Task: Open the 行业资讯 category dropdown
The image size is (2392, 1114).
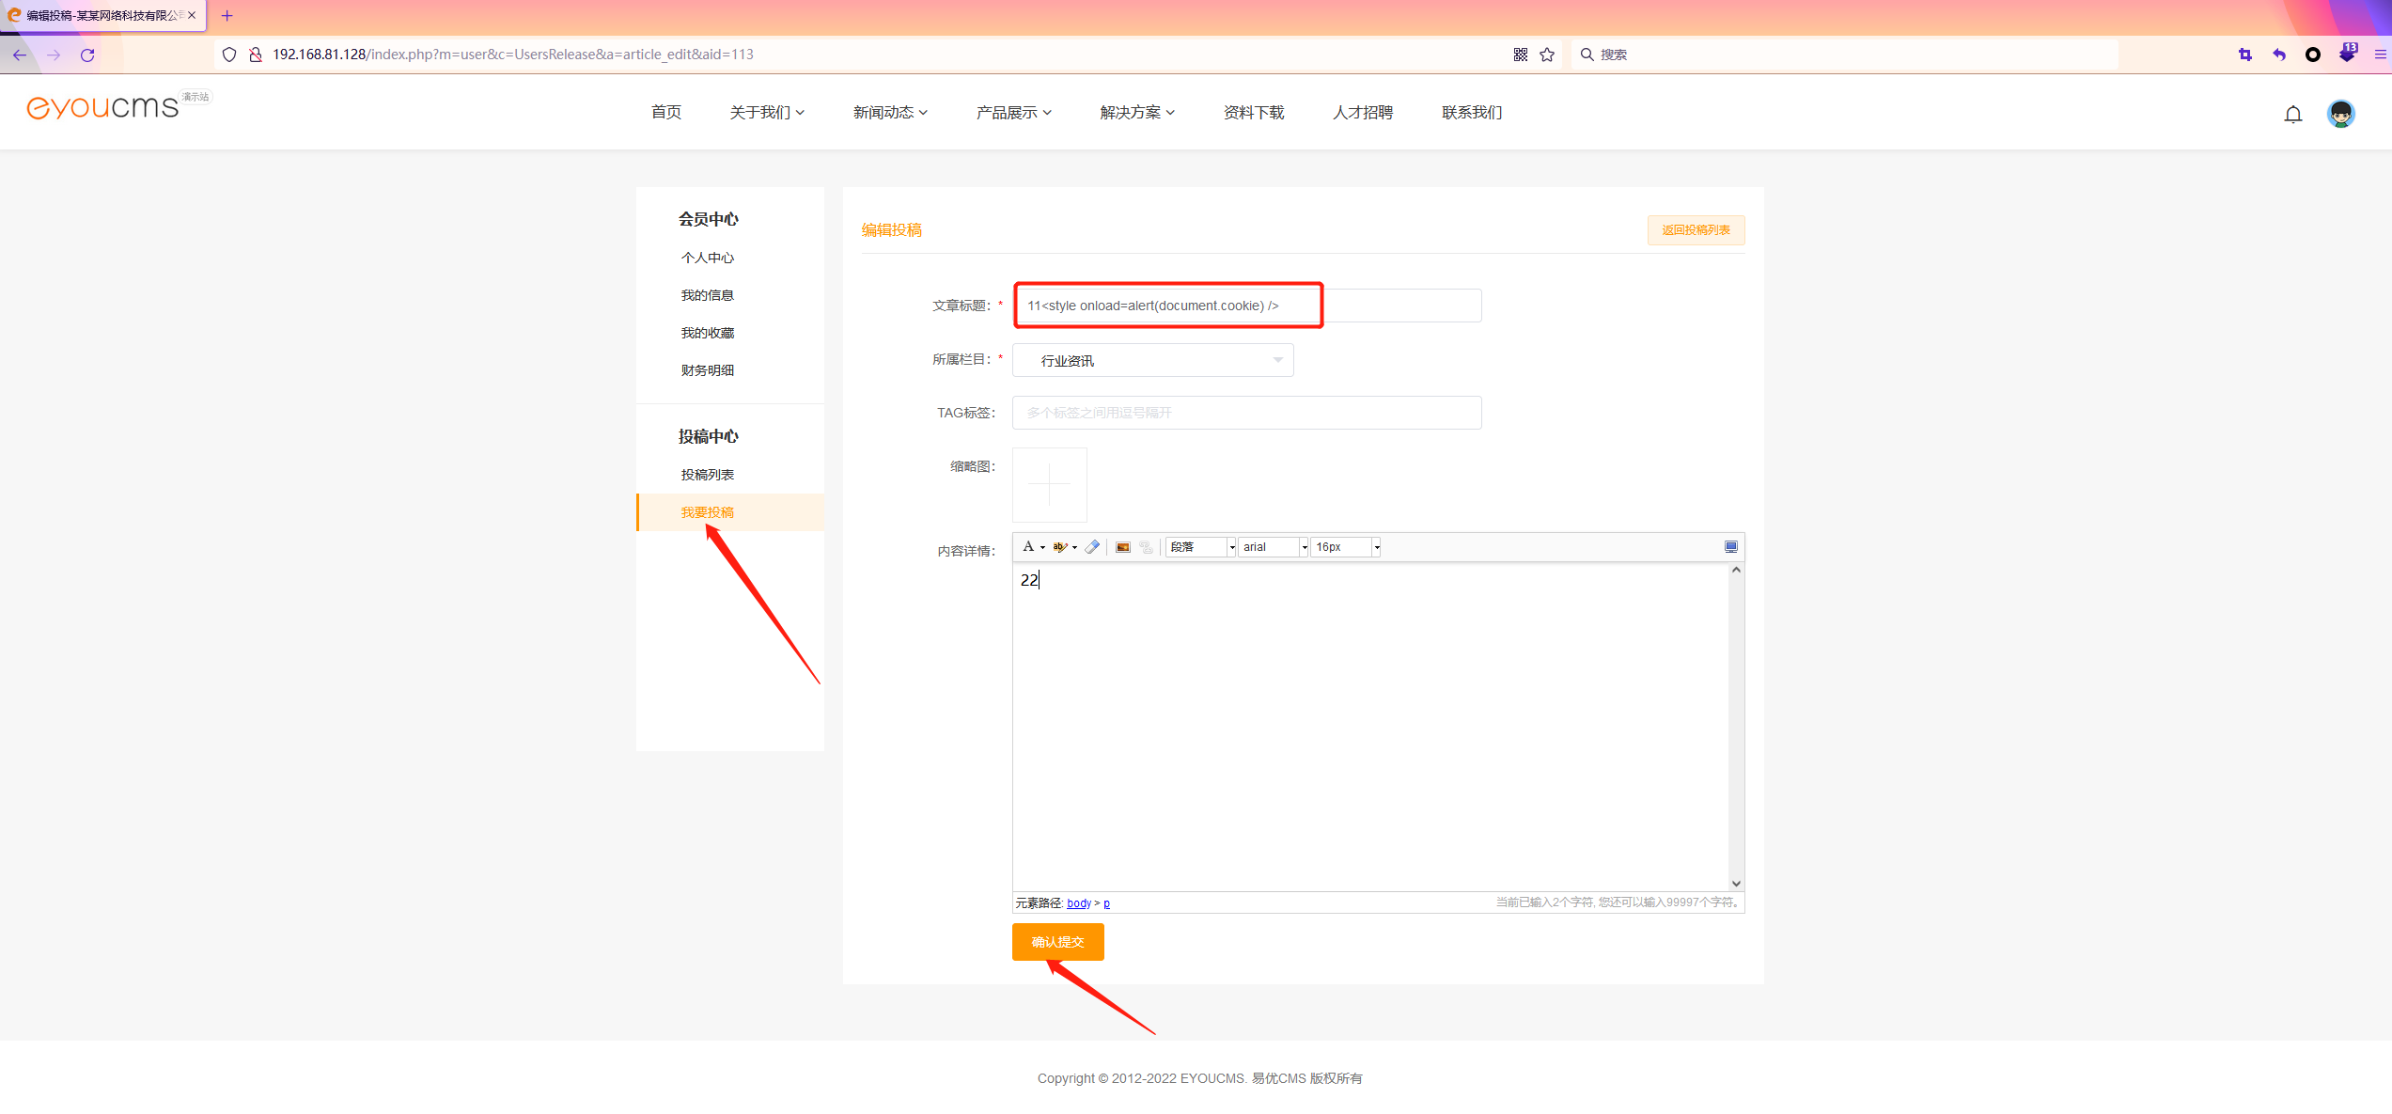Action: [x=1152, y=360]
